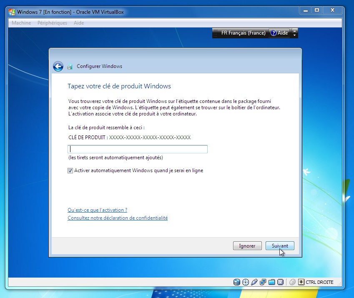Uncheck 'Activer automatiquement Windows' checkbox
354x298 pixels.
coord(70,170)
